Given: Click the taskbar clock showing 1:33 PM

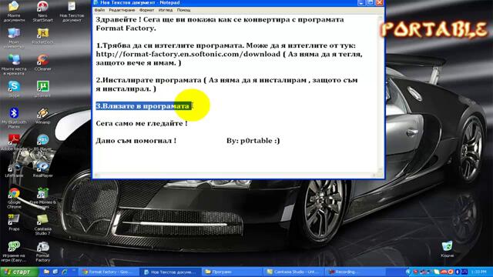Looking at the screenshot, I should click(x=478, y=272).
